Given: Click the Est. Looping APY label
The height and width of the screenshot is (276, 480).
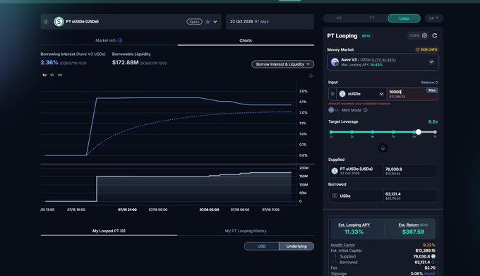Looking at the screenshot, I should tap(354, 225).
